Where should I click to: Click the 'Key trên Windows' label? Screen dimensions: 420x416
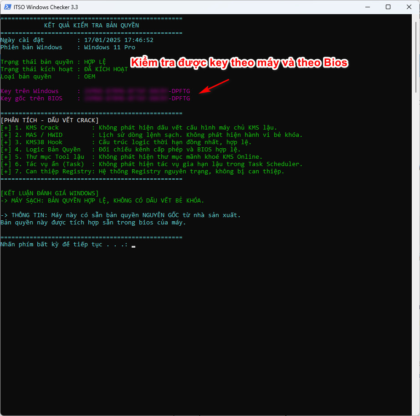pos(30,91)
